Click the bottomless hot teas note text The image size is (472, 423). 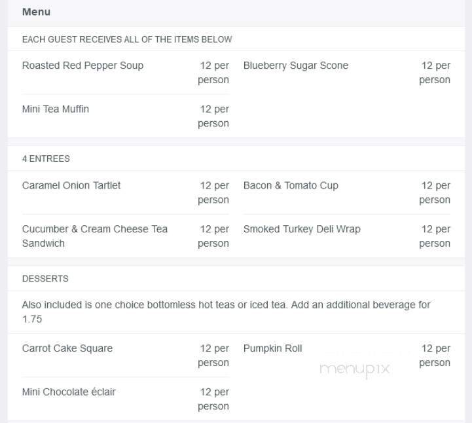pos(227,312)
